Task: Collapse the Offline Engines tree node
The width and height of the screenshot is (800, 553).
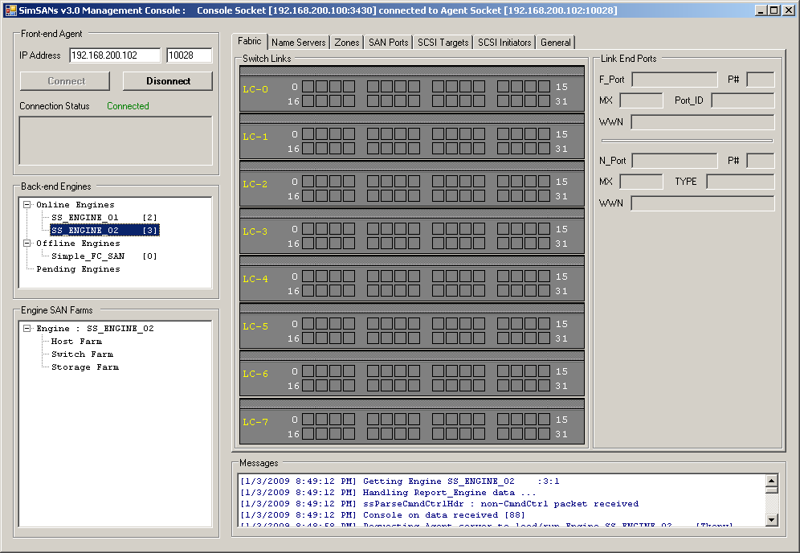Action: tap(27, 244)
